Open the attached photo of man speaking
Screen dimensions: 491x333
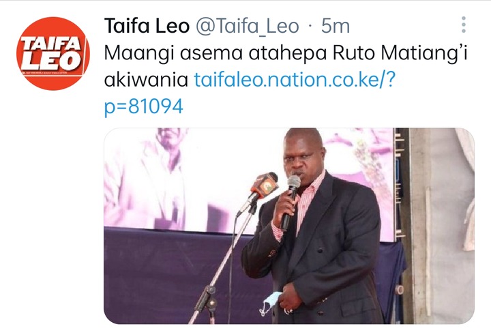tap(289, 226)
